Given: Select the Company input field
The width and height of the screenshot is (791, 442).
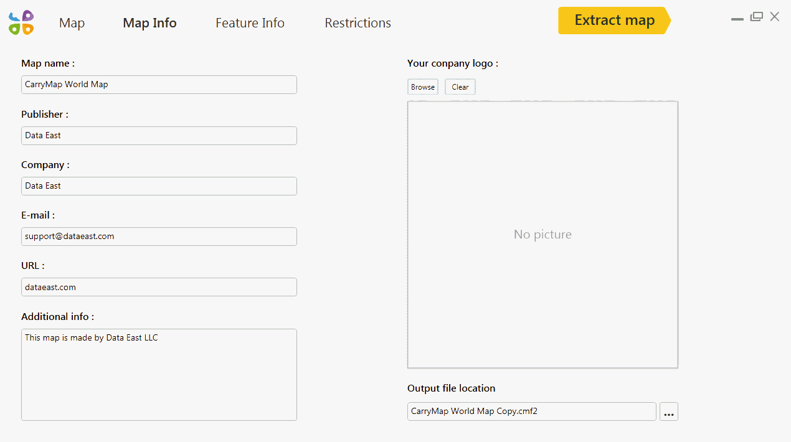Looking at the screenshot, I should [x=159, y=186].
